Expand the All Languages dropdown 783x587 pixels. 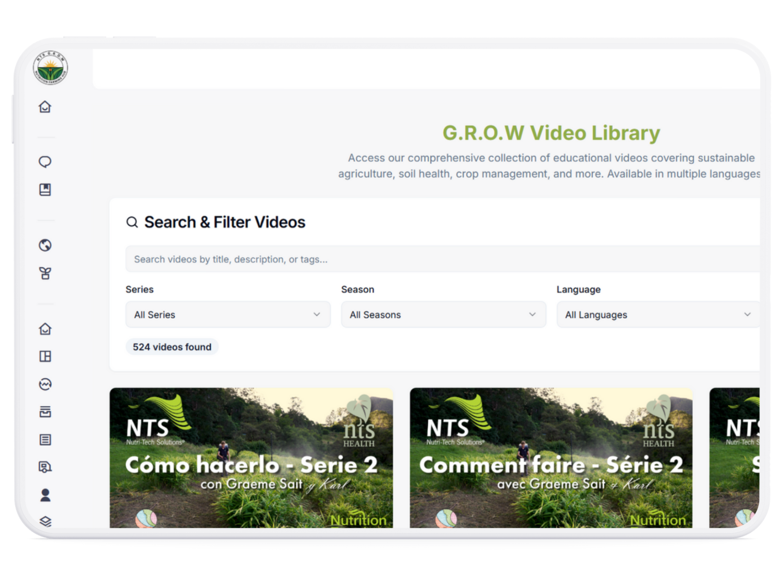(658, 314)
